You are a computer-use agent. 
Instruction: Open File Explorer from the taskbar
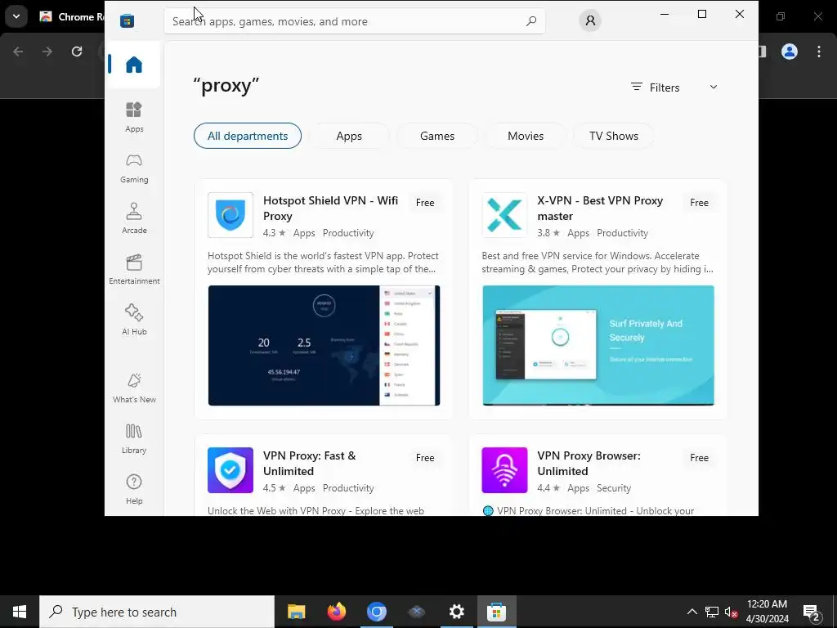pos(296,612)
